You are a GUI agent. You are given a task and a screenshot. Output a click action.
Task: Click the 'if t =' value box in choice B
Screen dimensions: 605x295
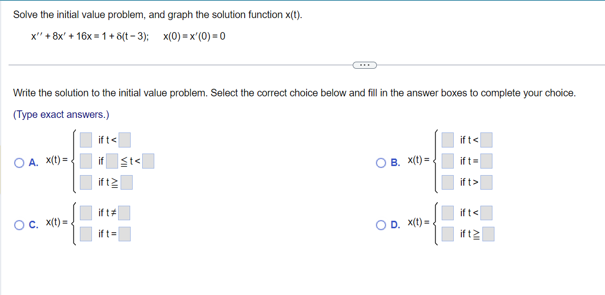pos(486,161)
